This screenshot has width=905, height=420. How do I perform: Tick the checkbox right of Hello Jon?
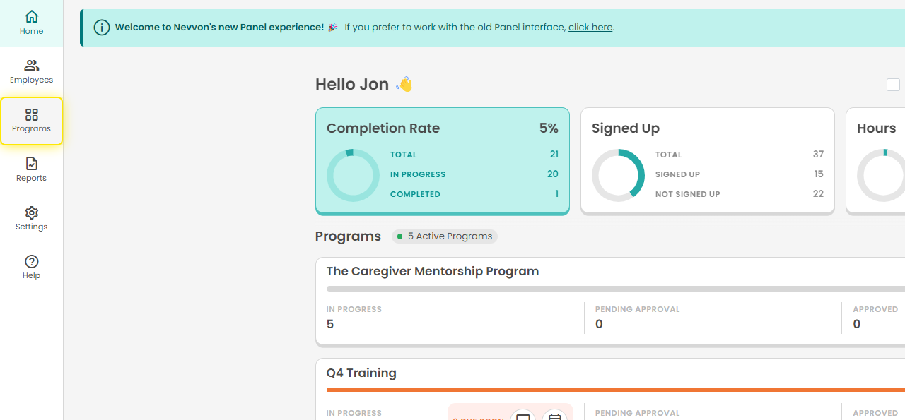[893, 85]
